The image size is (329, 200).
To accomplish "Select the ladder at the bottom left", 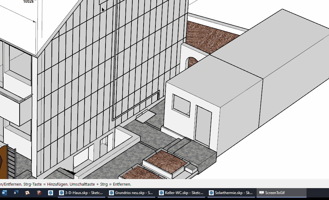I will pyautogui.click(x=12, y=163).
